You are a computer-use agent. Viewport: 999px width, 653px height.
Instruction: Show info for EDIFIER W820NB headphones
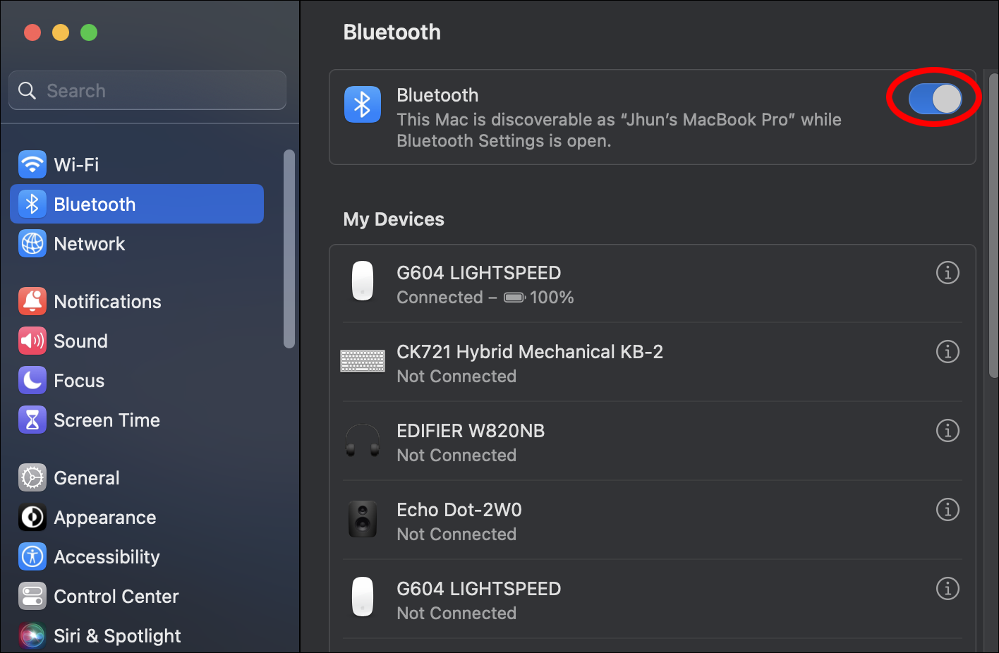(947, 430)
